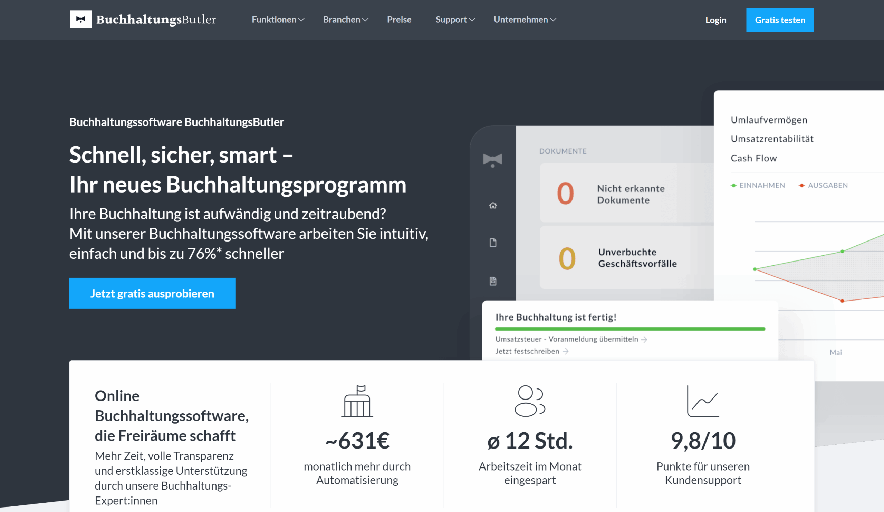Click the line chart icon above 9,8/10
The width and height of the screenshot is (884, 512).
[x=703, y=402]
